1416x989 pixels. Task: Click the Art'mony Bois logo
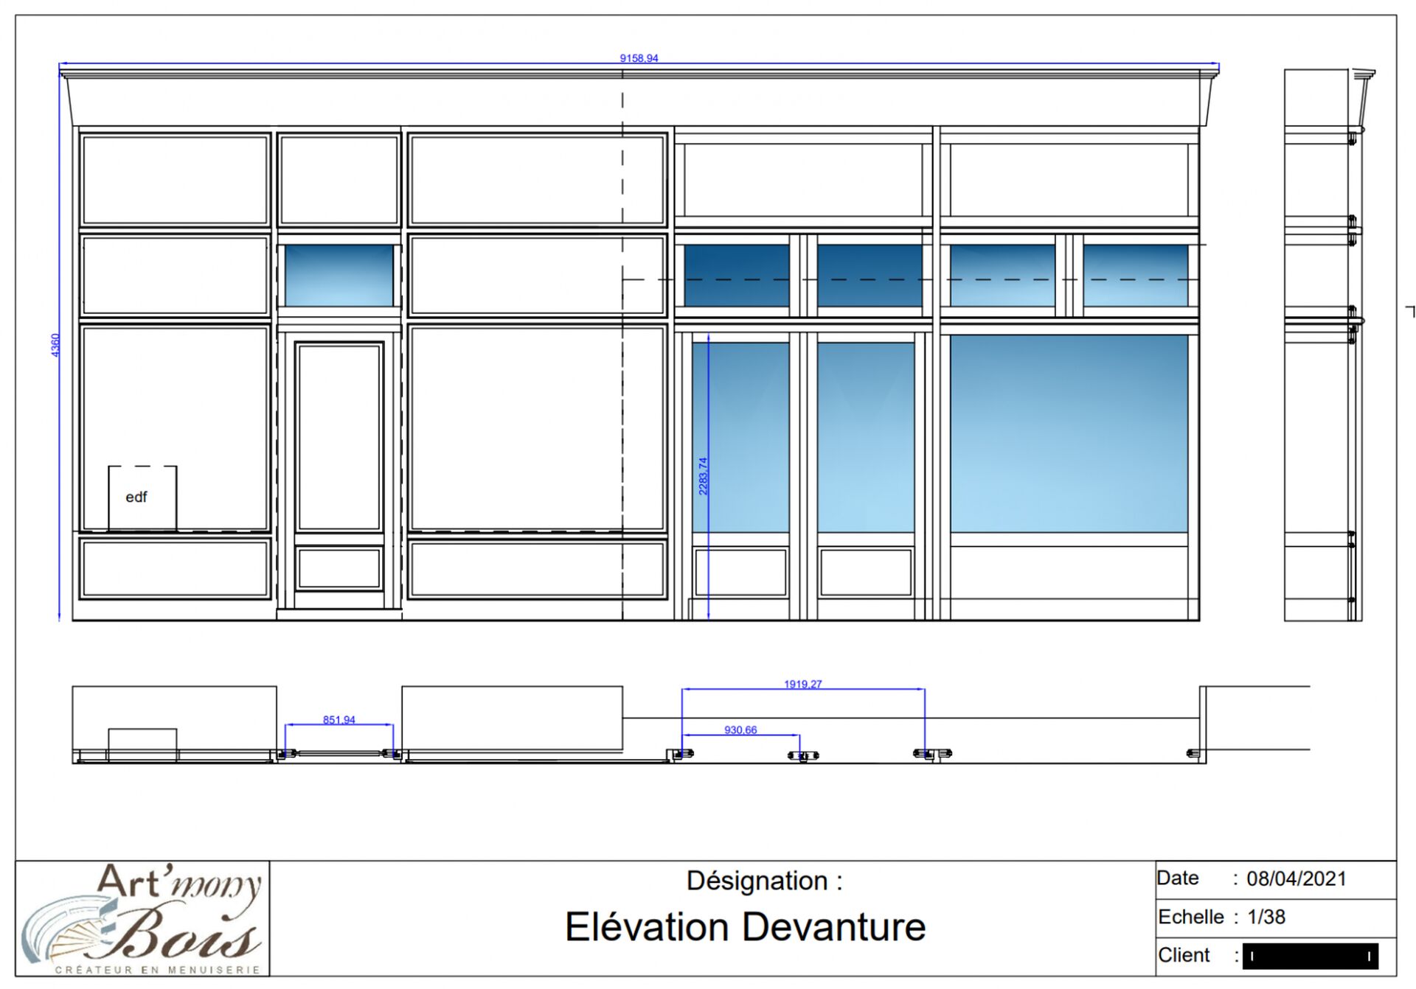pyautogui.click(x=142, y=918)
